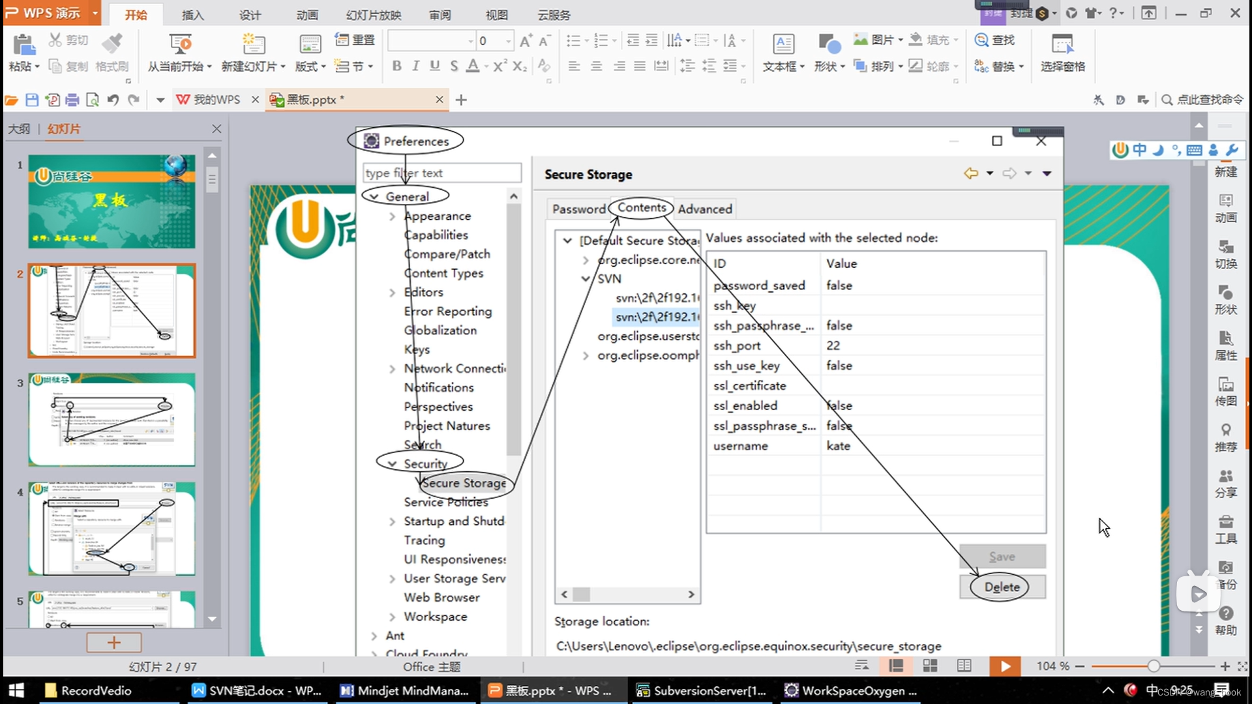
Task: Toggle Strikethrough text formatting
Action: point(454,66)
